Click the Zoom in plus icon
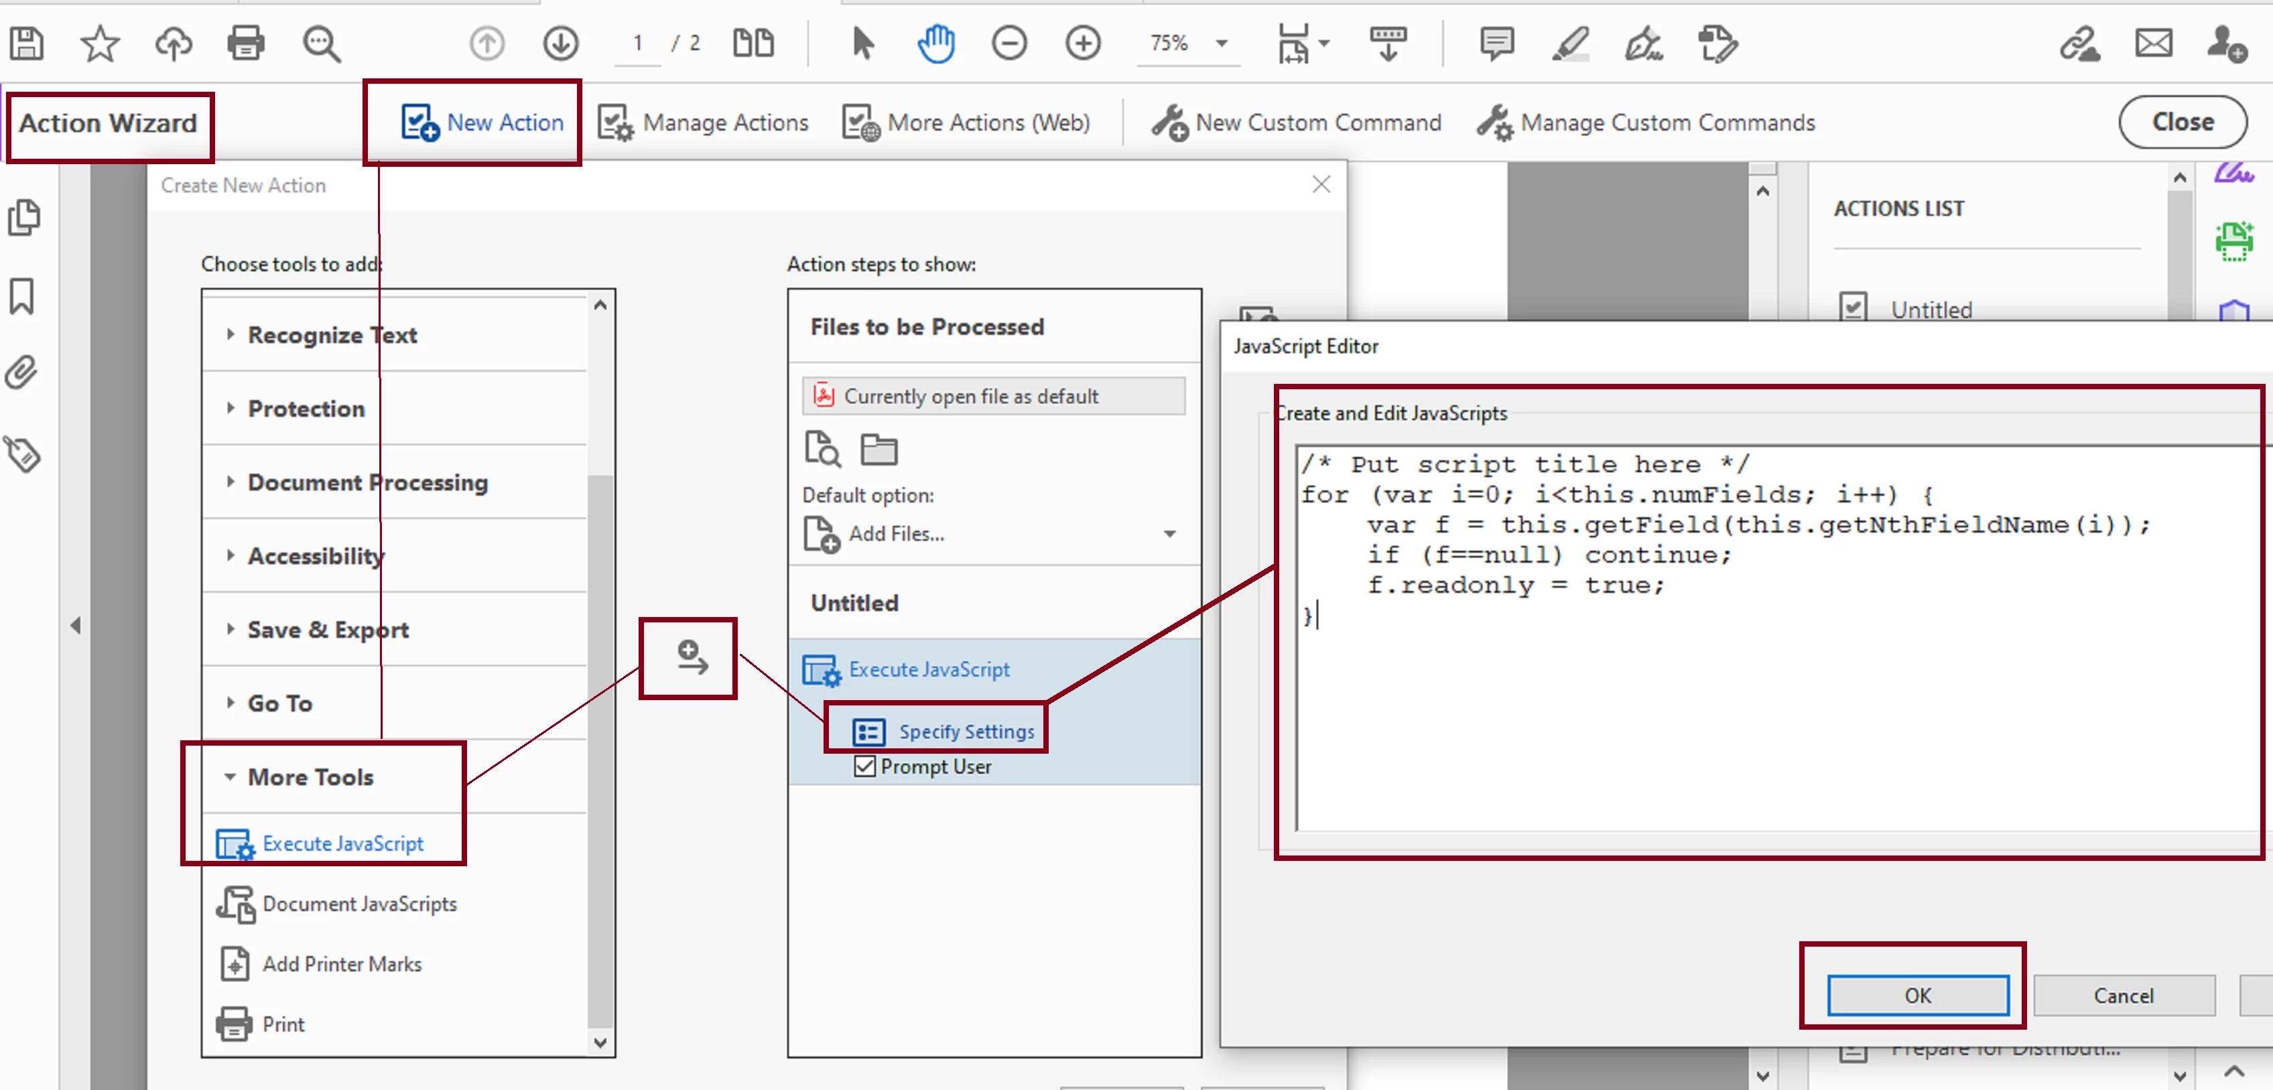 [1083, 42]
